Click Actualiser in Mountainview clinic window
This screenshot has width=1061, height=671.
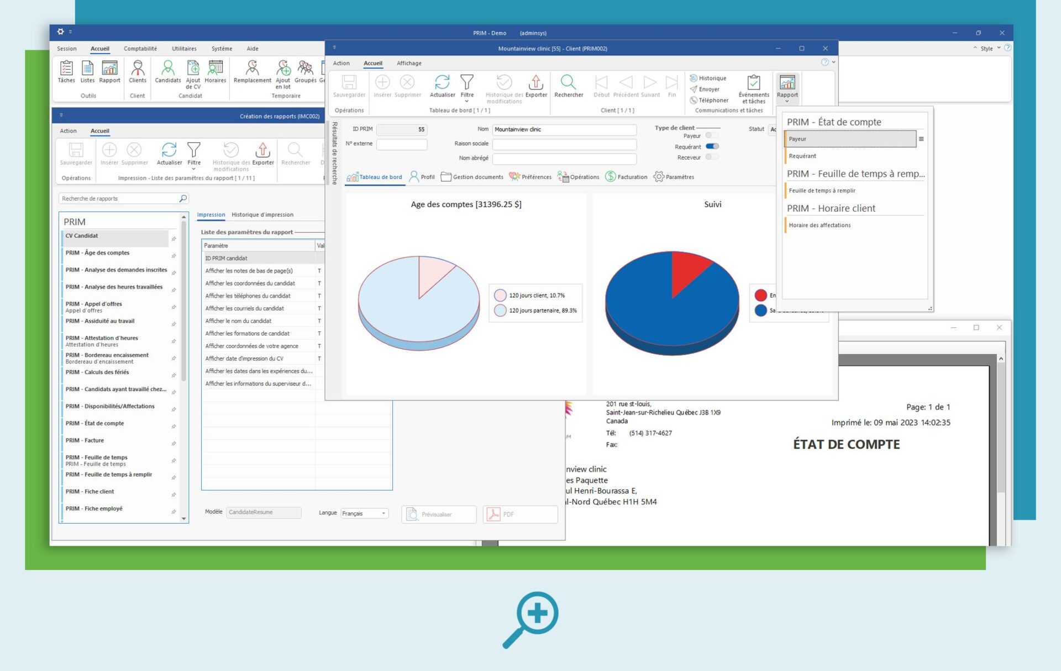443,86
